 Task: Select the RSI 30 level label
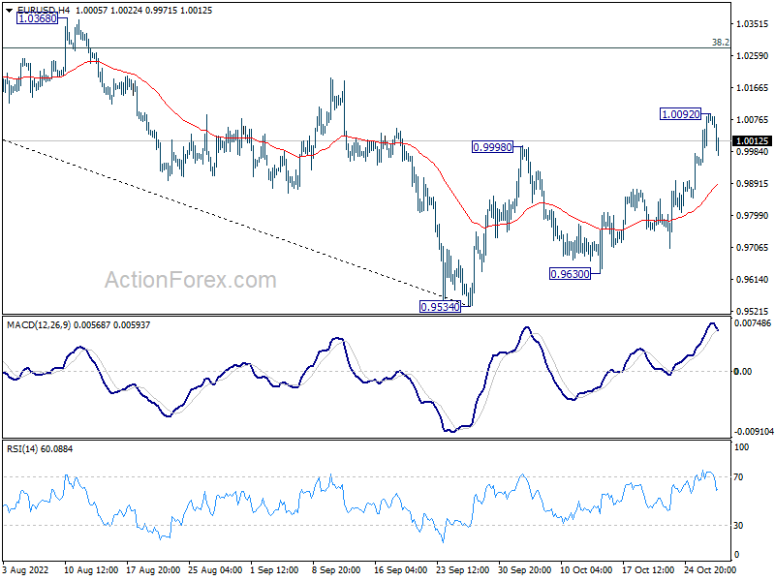[x=738, y=526]
